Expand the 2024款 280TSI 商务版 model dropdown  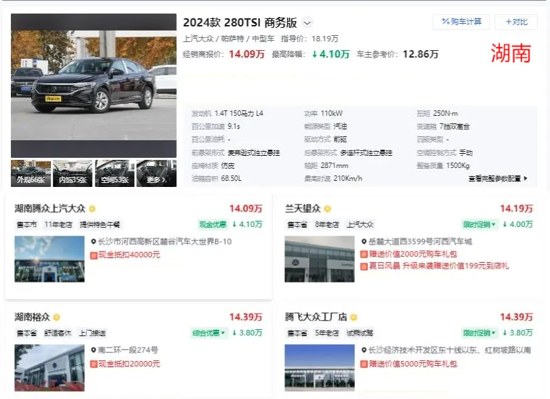[x=308, y=23]
